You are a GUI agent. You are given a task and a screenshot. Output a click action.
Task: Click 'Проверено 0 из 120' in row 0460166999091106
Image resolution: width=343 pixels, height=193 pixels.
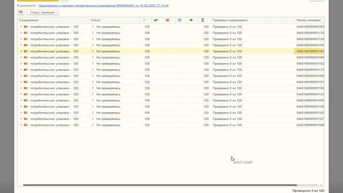227,107
